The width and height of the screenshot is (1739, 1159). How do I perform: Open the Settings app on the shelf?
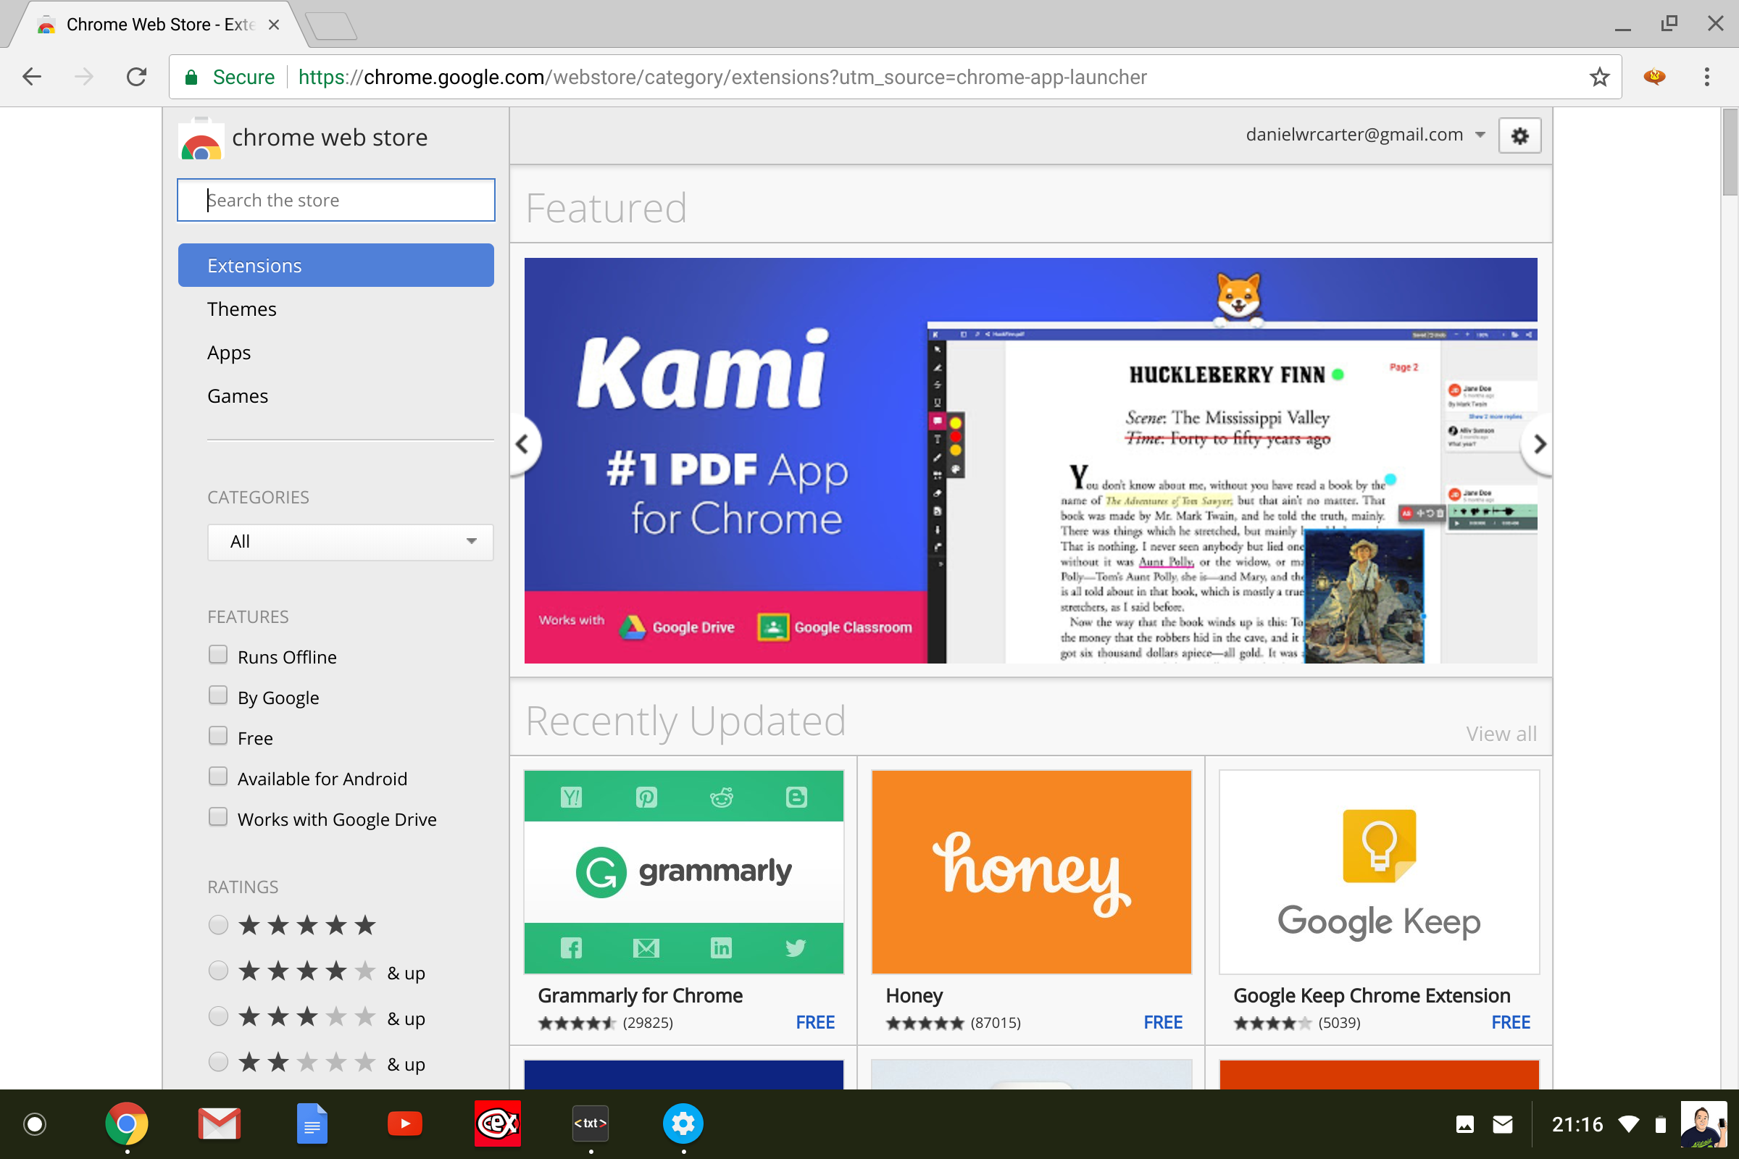683,1124
